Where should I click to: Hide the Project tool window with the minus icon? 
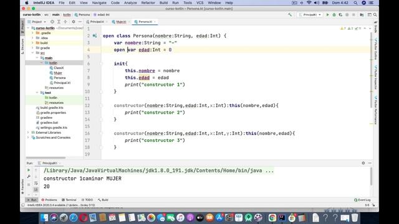[x=80, y=22]
